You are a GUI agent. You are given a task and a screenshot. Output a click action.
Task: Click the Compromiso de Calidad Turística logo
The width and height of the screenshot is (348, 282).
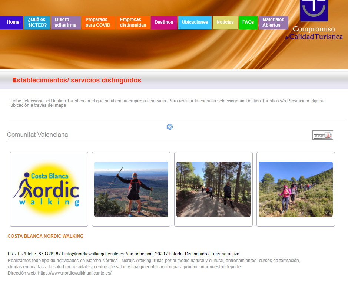click(314, 20)
